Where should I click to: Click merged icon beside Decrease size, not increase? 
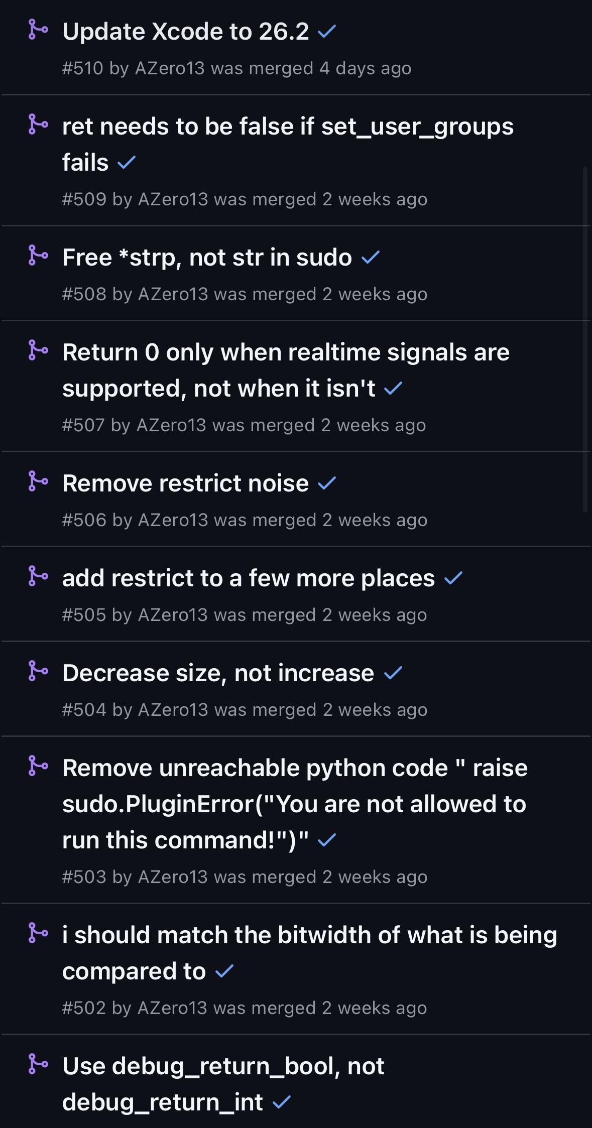tap(38, 671)
